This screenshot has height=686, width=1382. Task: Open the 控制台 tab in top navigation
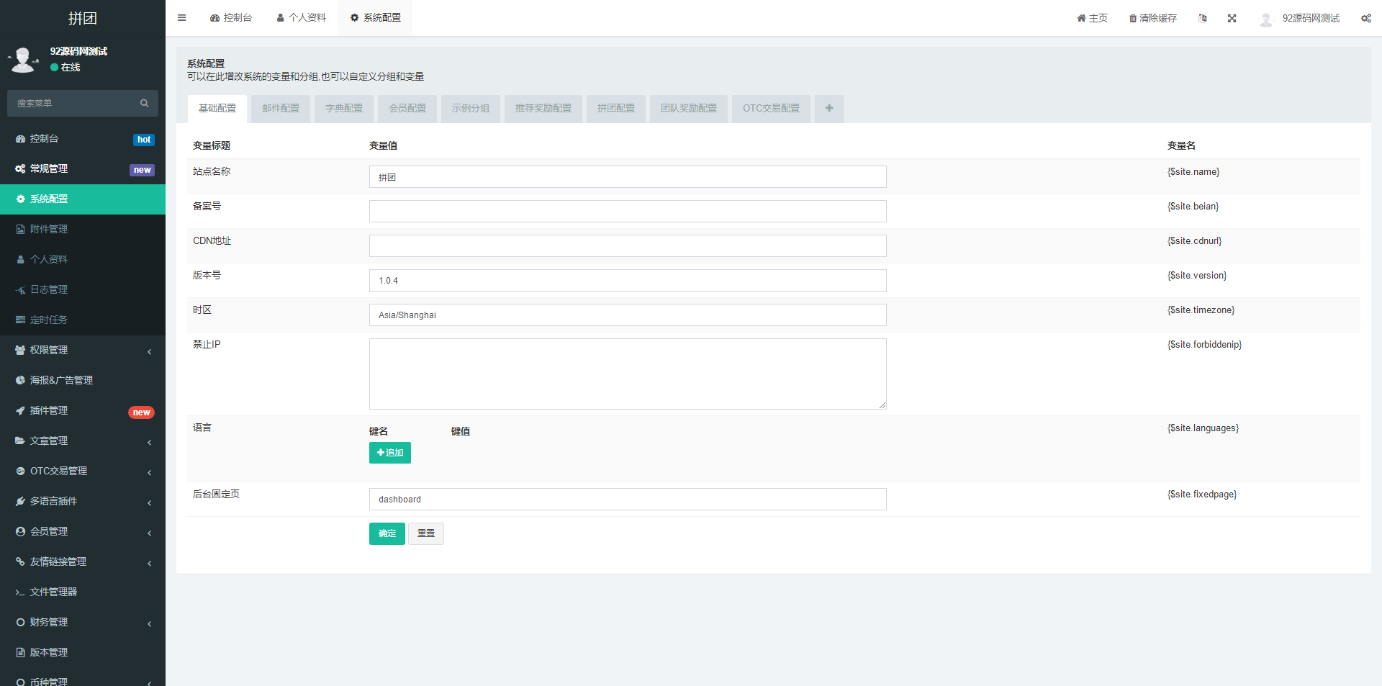[231, 18]
